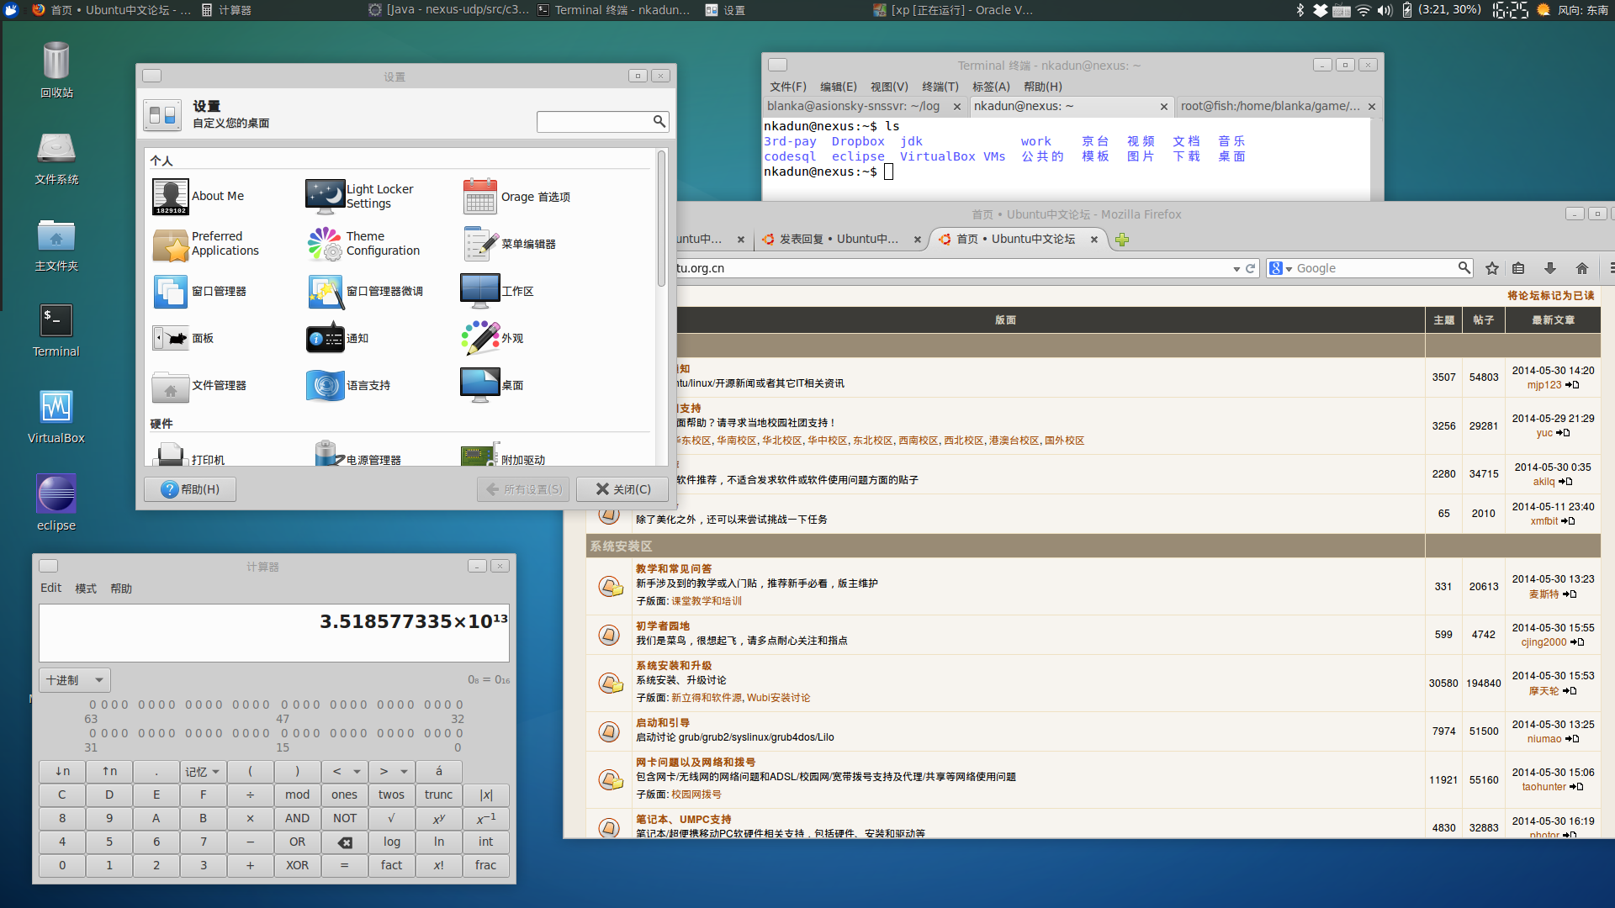Open 窗口管理器 settings

point(199,291)
